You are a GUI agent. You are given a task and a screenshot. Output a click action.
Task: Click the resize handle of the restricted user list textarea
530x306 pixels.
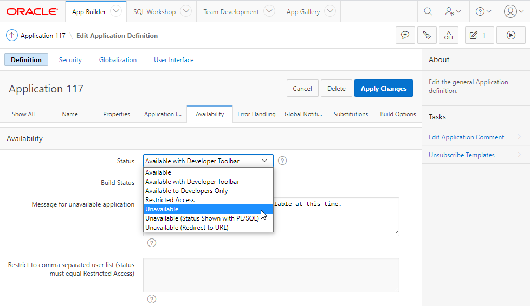coord(396,289)
